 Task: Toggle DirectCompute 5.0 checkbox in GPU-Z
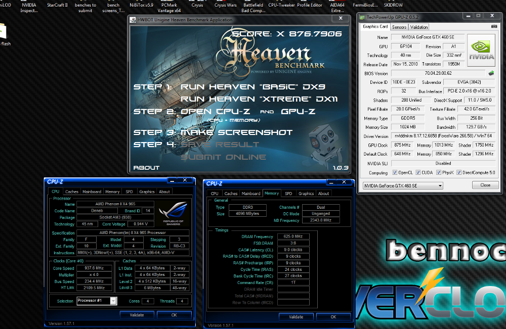[x=459, y=172]
